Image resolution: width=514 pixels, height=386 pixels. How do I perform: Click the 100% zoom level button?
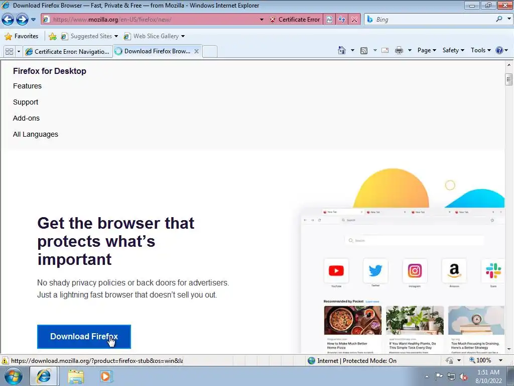click(480, 360)
